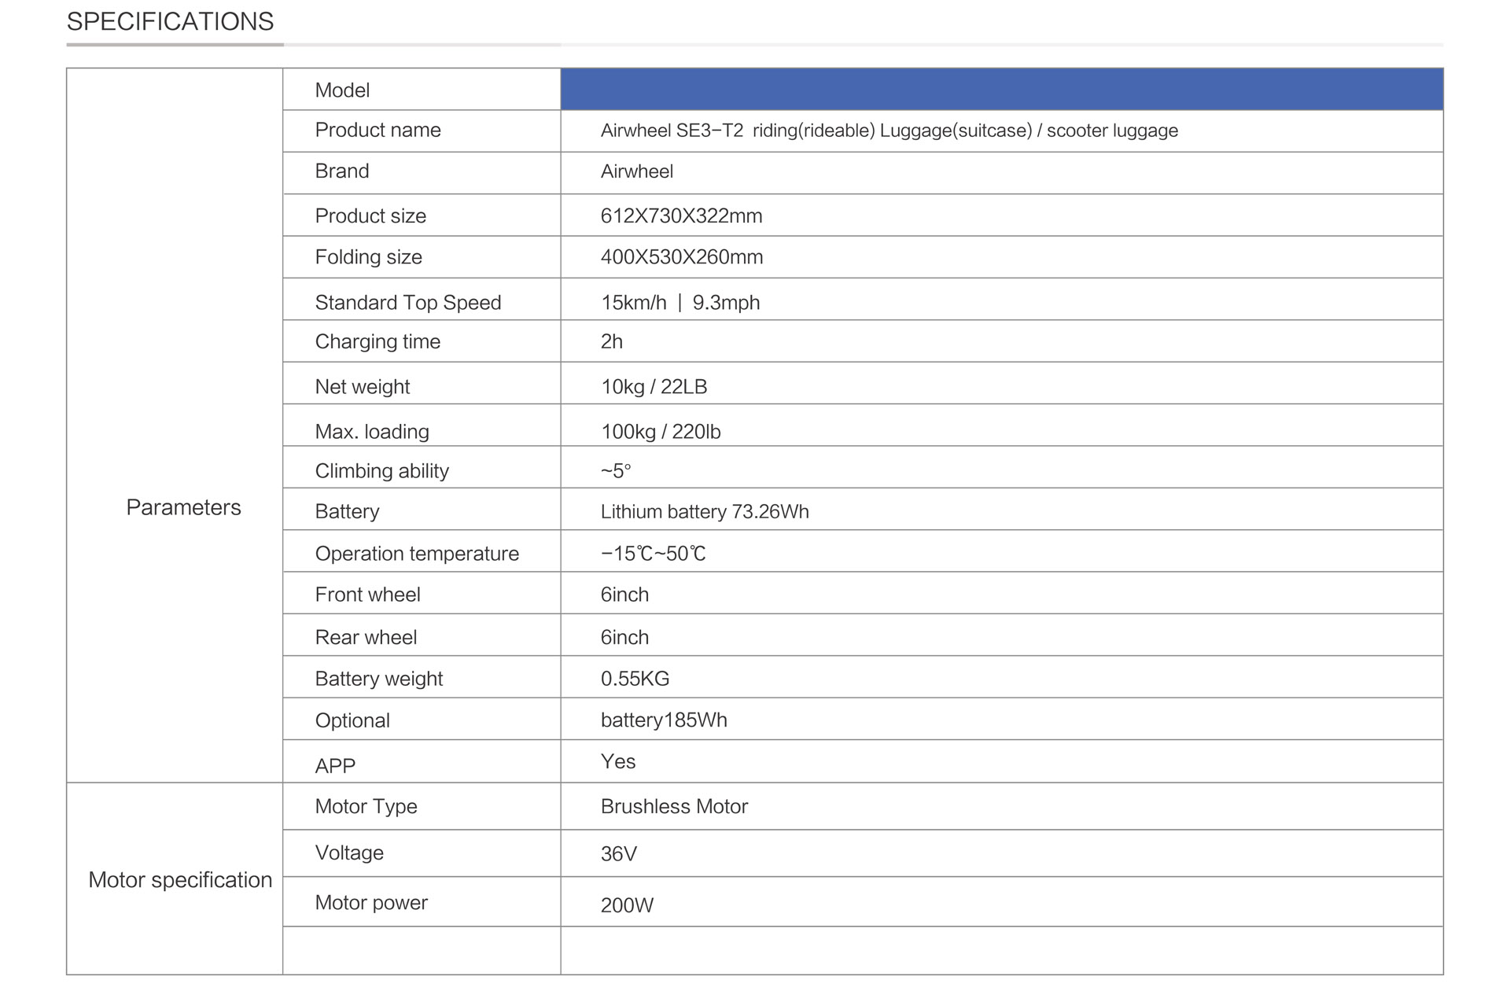This screenshot has width=1510, height=987.
Task: Click the Motor Type label
Action: pos(366,807)
